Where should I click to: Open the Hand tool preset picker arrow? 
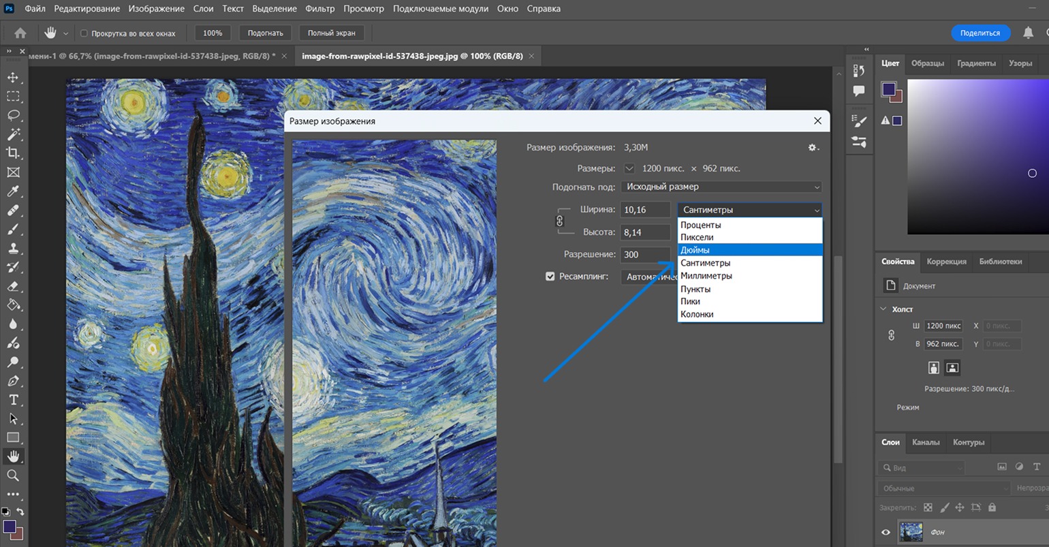point(65,33)
